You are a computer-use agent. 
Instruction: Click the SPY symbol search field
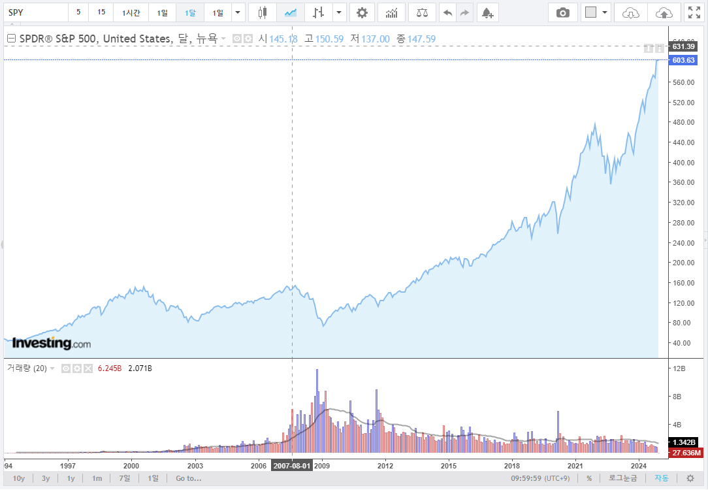36,12
